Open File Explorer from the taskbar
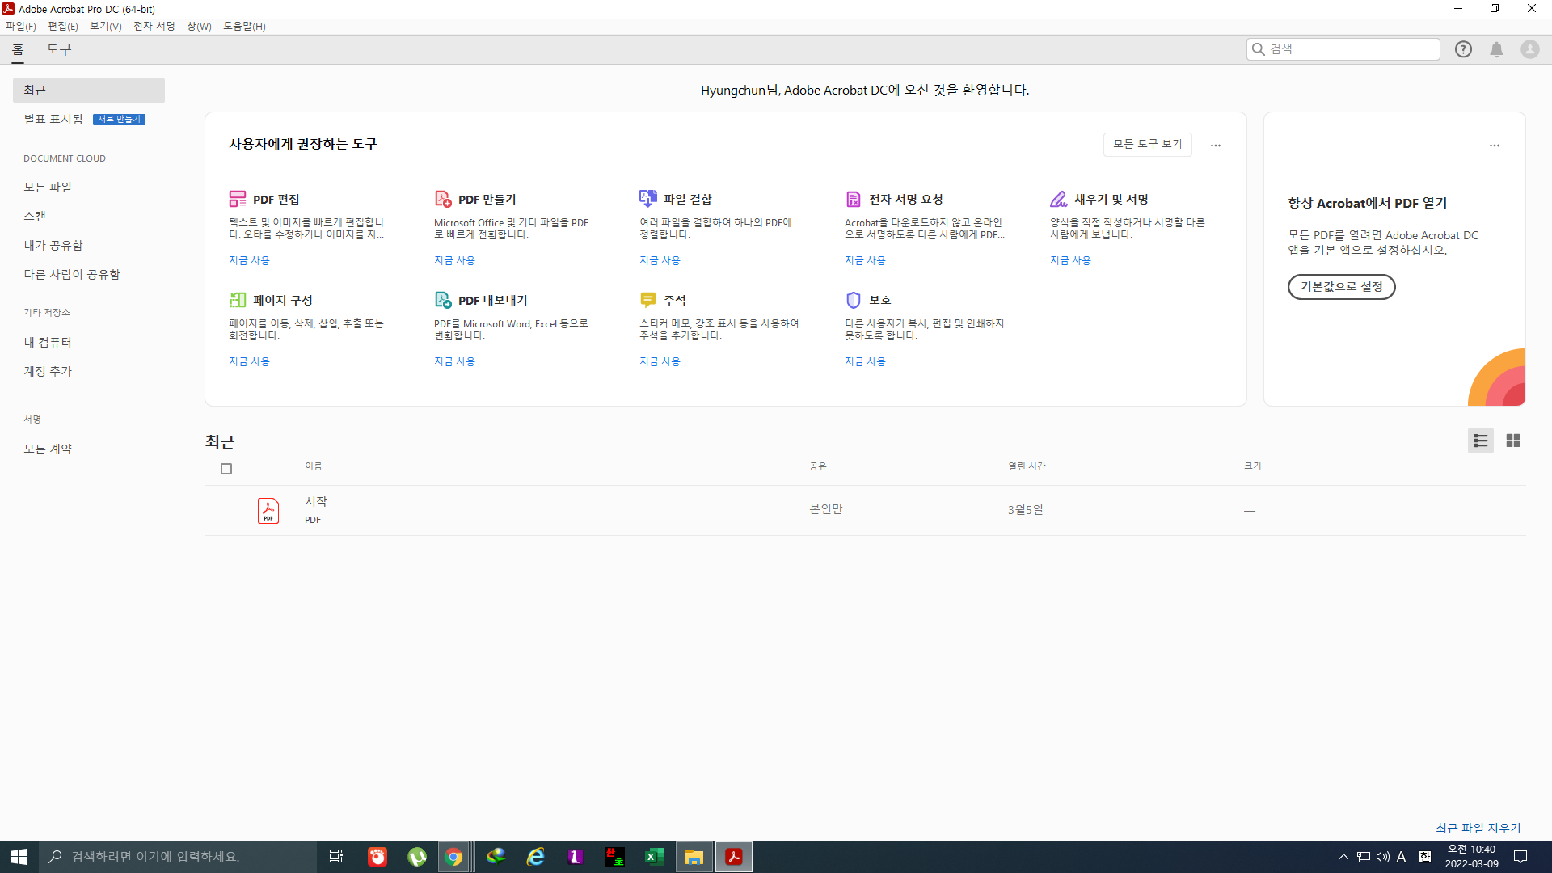 (x=694, y=857)
